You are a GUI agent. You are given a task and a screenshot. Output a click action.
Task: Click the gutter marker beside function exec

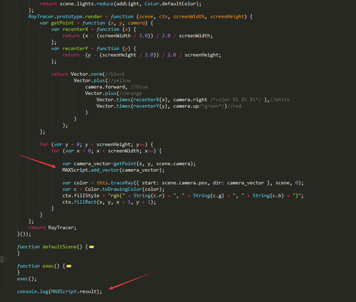(x=2, y=260)
